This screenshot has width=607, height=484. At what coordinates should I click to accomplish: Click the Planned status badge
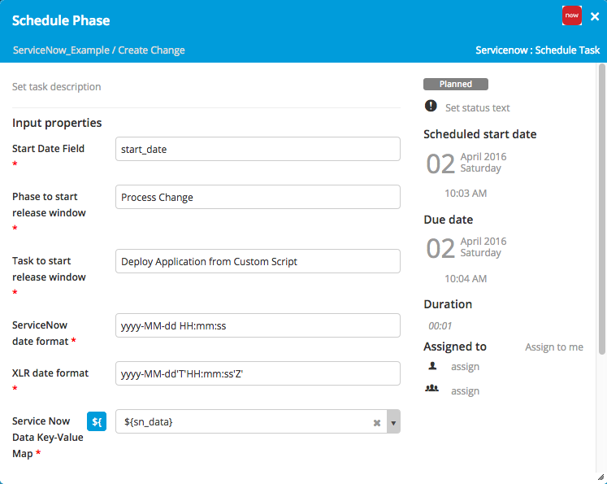tap(456, 84)
